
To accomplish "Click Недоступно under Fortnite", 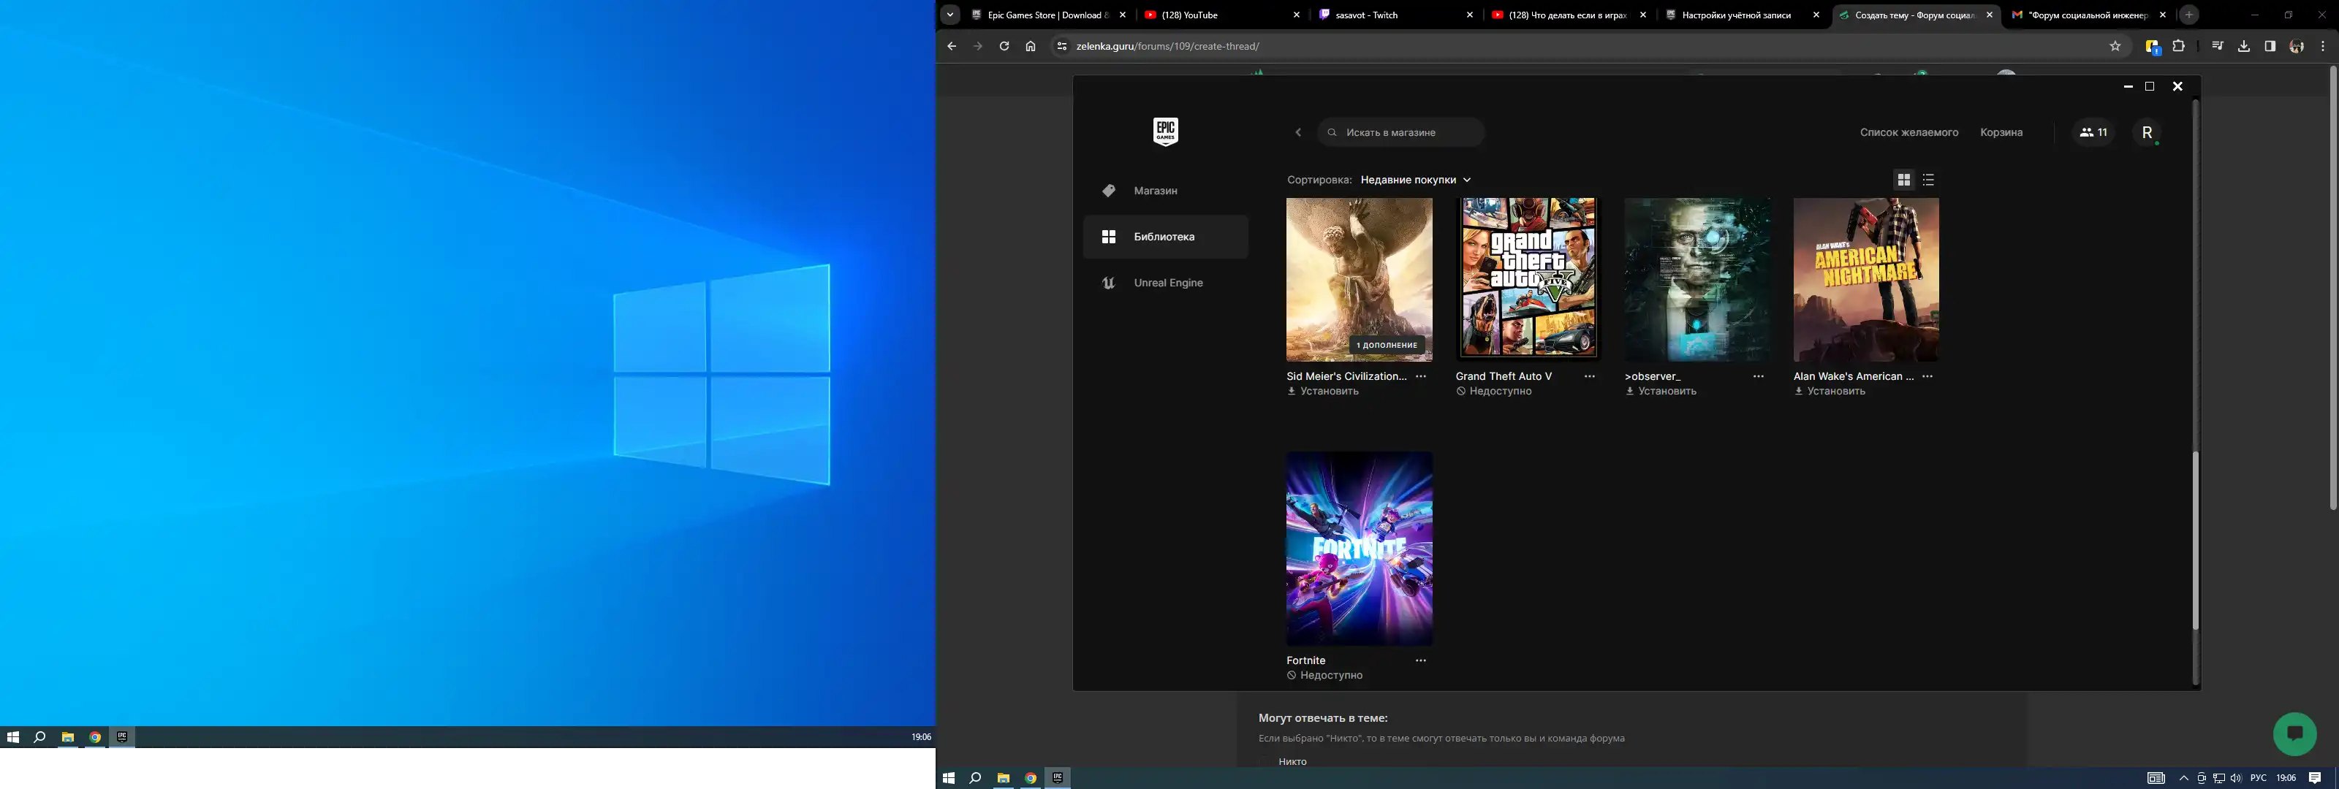I will coord(1324,676).
